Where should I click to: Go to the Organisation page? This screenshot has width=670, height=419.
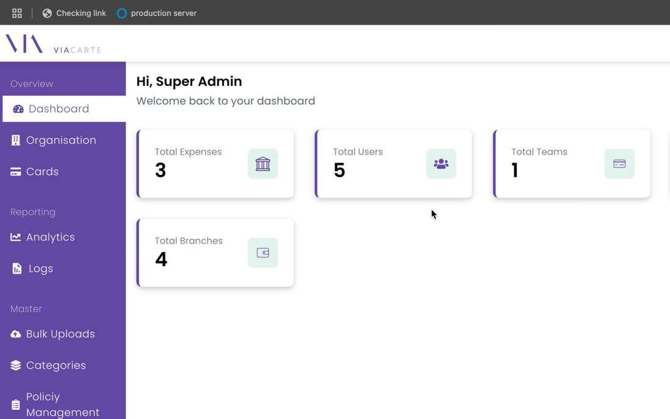pyautogui.click(x=61, y=140)
